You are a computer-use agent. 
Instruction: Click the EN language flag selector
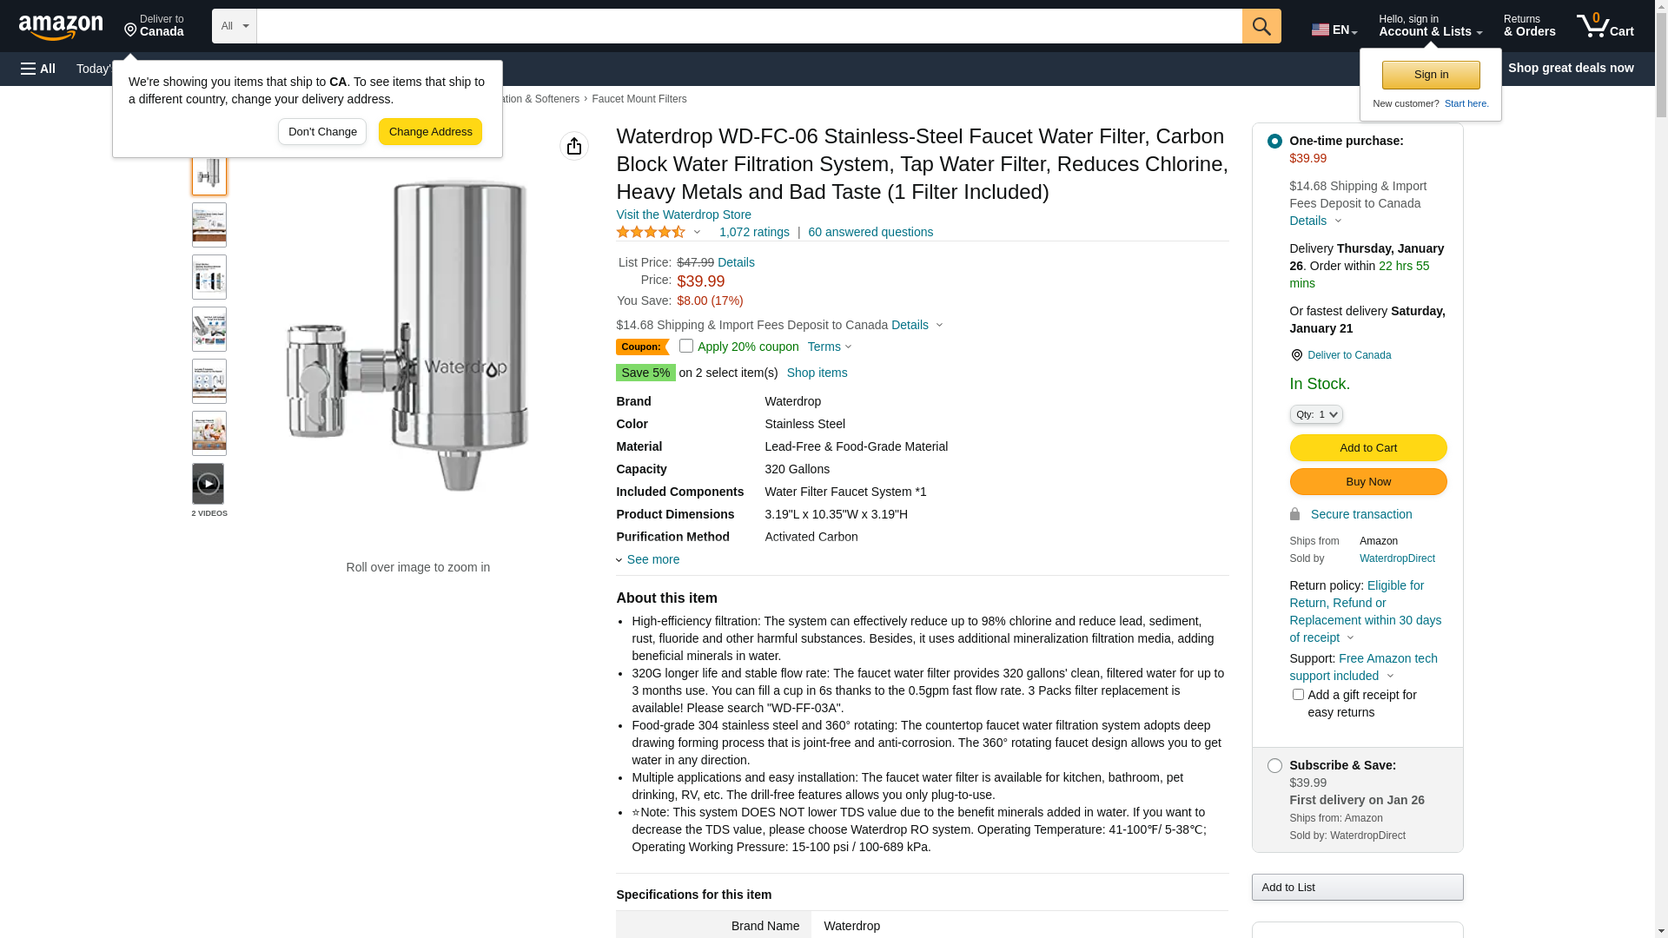coord(1334,30)
